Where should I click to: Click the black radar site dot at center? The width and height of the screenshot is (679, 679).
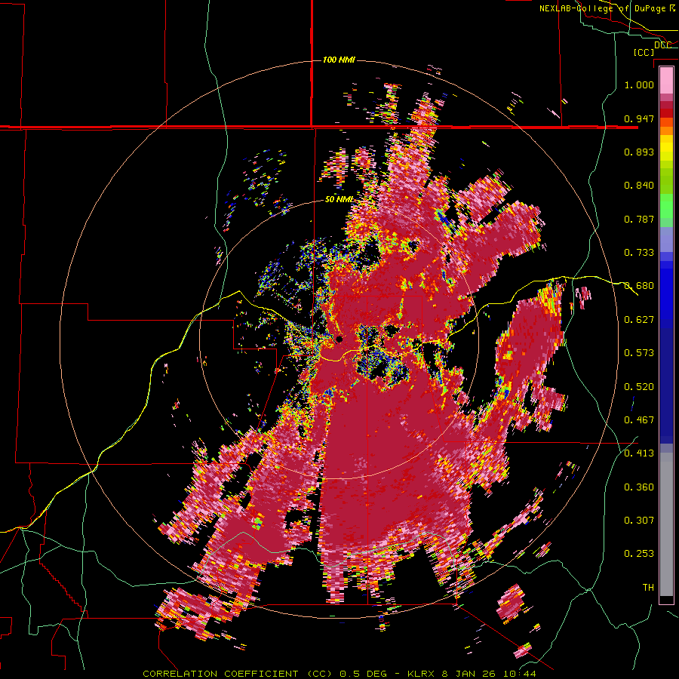(x=339, y=339)
